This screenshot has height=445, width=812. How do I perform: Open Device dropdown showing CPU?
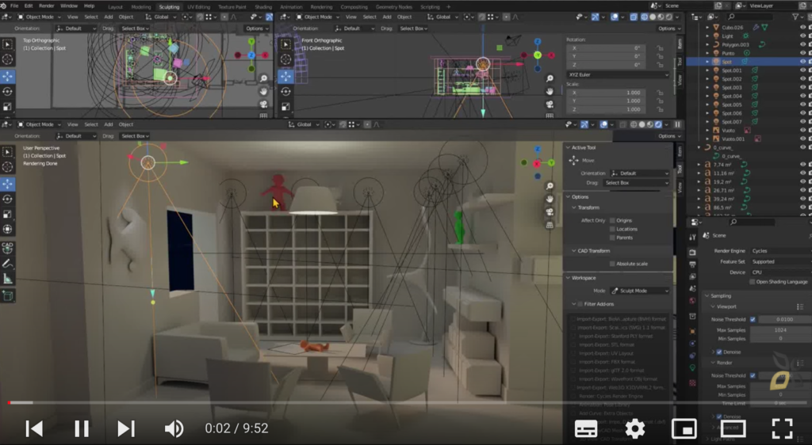[780, 272]
